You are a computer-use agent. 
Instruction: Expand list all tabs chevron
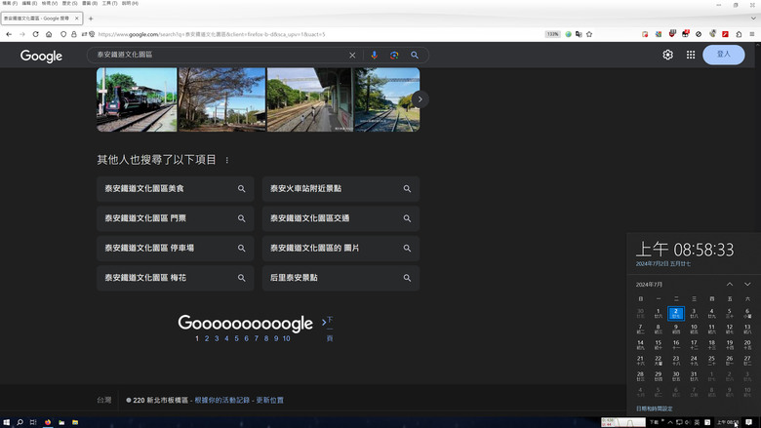coord(753,19)
